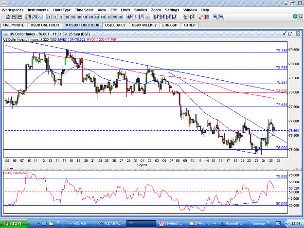Click the MVG(1) 200 study label
Image resolution: width=304 pixels, height=228 pixels.
(101, 40)
